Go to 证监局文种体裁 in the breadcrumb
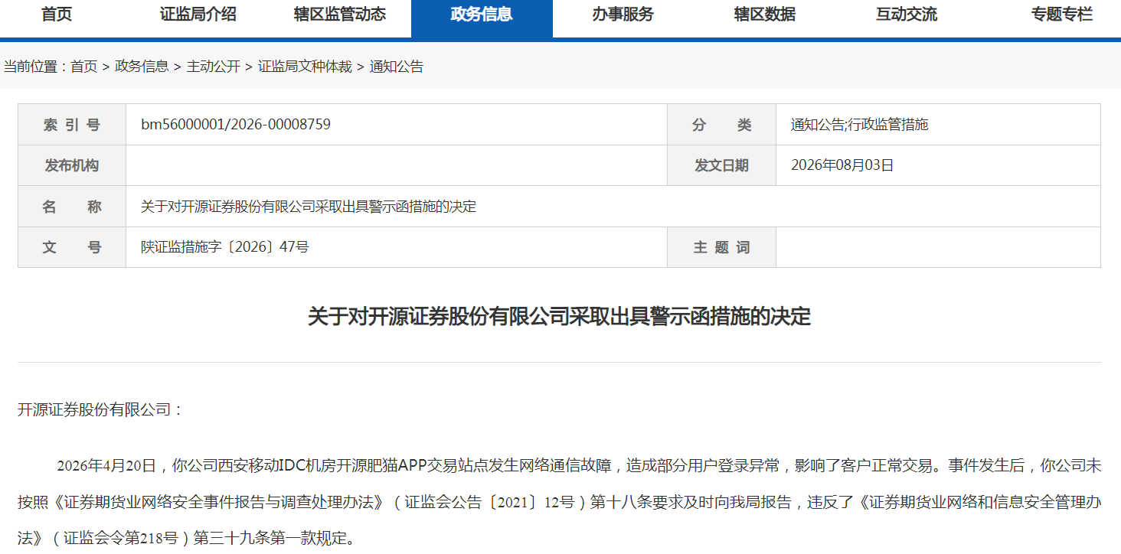 click(x=305, y=67)
